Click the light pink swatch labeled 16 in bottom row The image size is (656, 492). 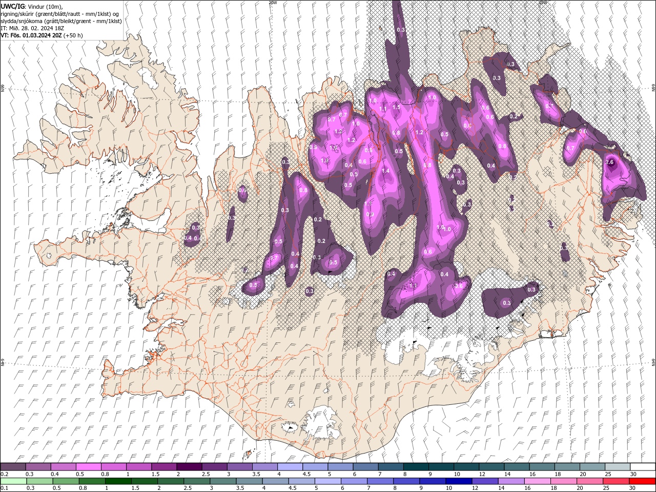537,481
